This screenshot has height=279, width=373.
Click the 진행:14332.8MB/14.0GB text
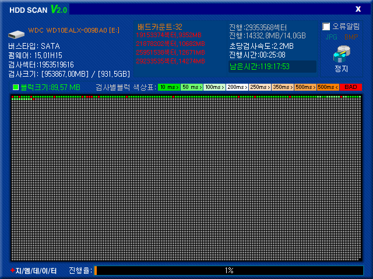point(268,36)
